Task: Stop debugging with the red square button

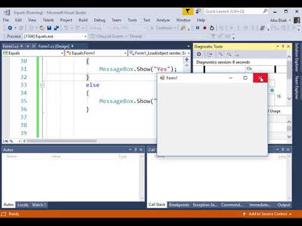Action: 204,28
